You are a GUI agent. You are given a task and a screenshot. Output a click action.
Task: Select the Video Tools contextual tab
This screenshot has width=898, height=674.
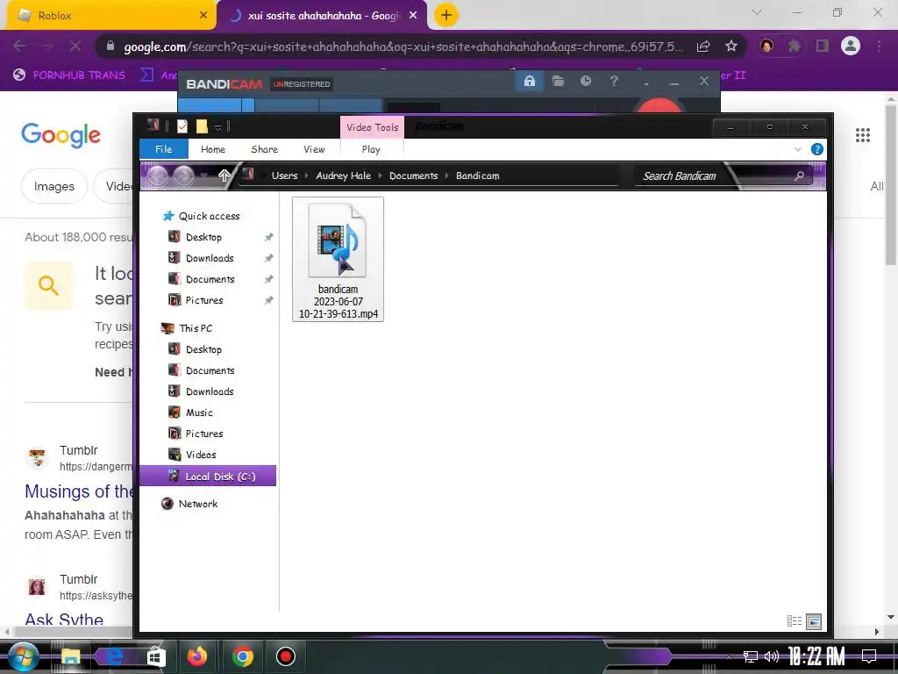click(x=372, y=127)
